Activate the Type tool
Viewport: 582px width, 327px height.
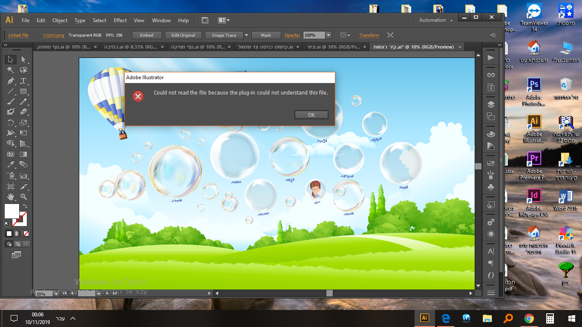[23, 81]
